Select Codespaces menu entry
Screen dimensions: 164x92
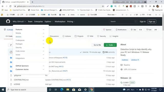click(20, 40)
